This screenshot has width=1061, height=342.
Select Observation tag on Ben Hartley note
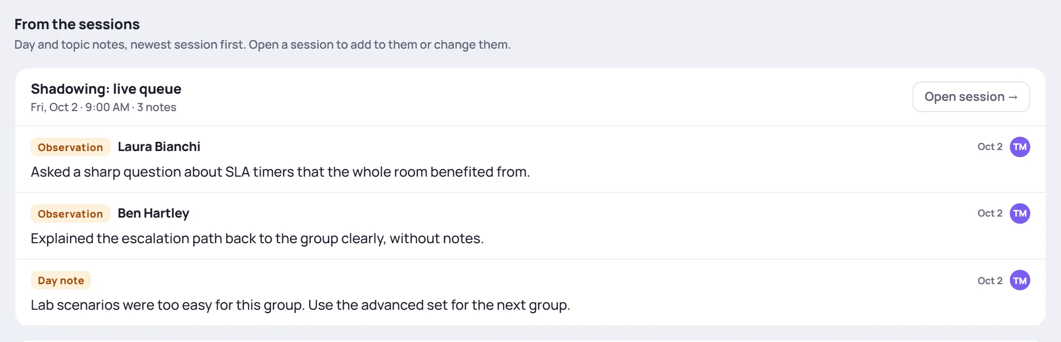(70, 213)
